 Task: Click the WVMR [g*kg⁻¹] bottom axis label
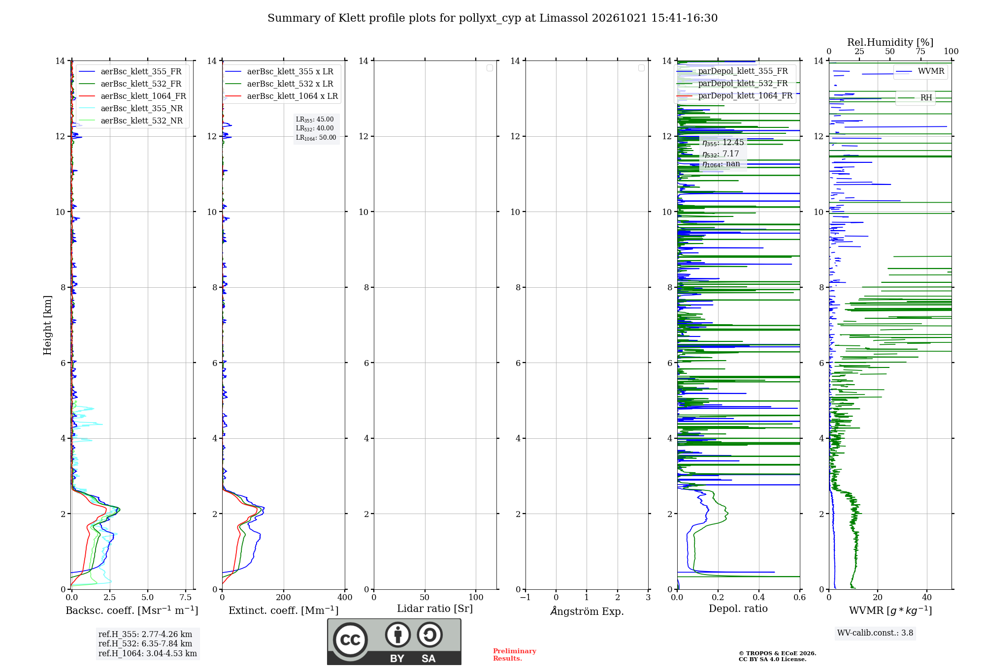click(x=890, y=610)
